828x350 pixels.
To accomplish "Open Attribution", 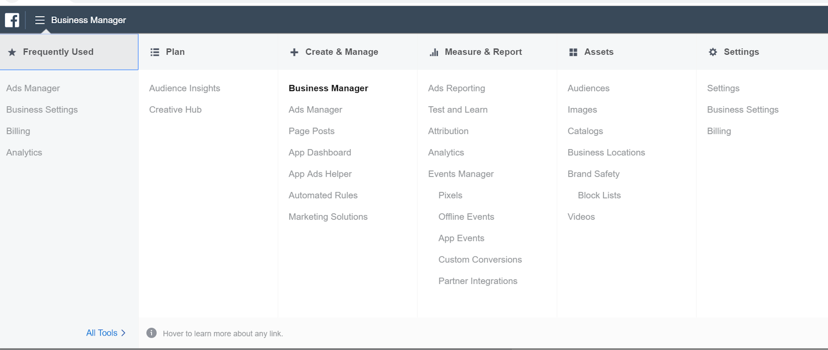I will pyautogui.click(x=448, y=131).
